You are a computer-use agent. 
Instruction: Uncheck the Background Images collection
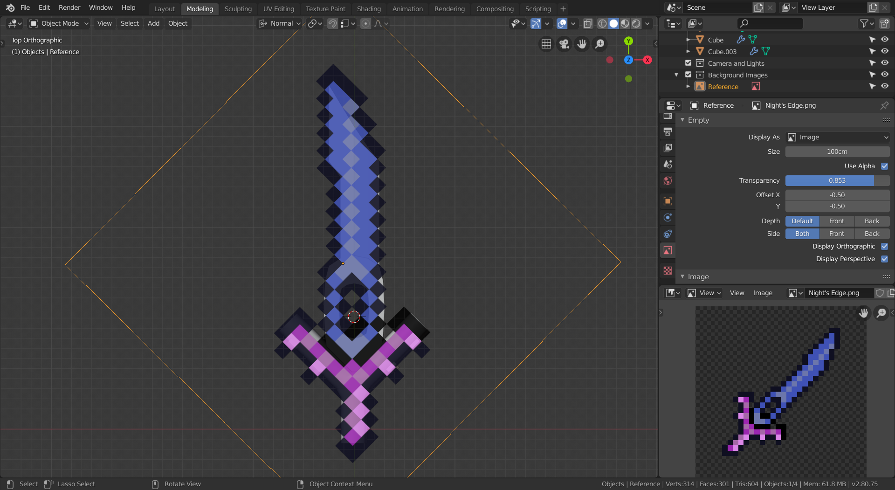[688, 75]
